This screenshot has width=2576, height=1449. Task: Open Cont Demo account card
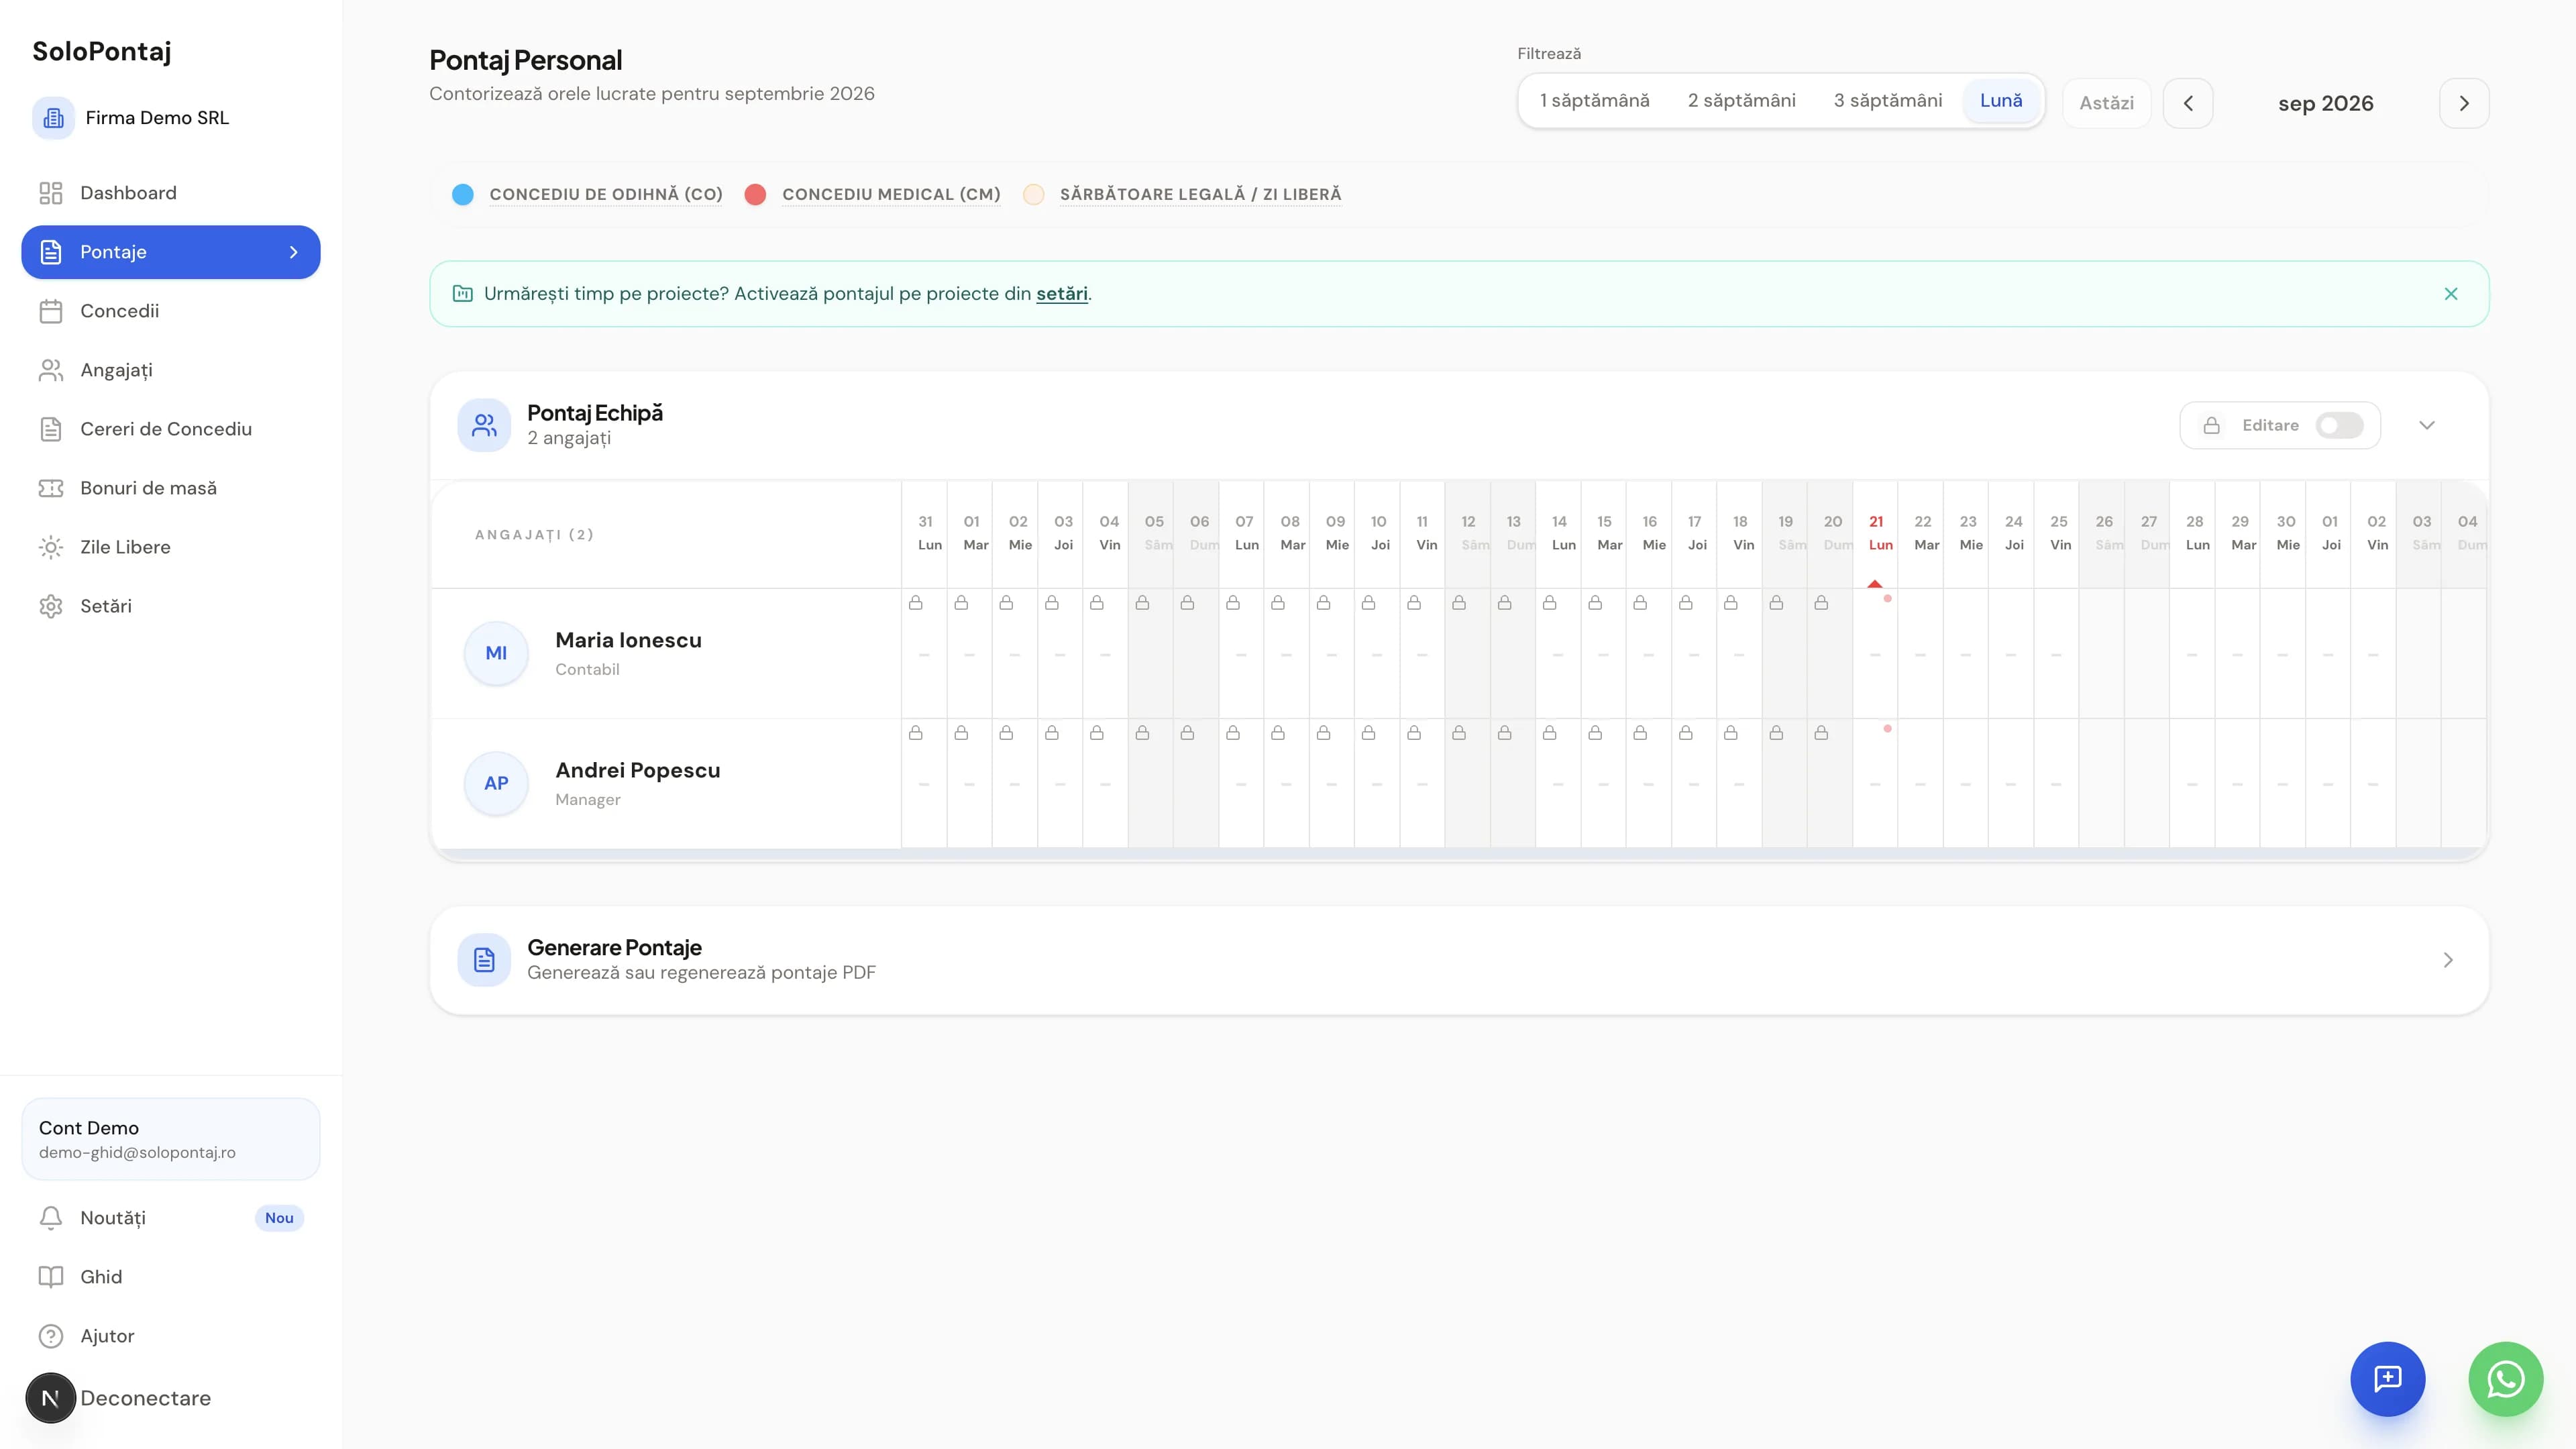pyautogui.click(x=171, y=1139)
